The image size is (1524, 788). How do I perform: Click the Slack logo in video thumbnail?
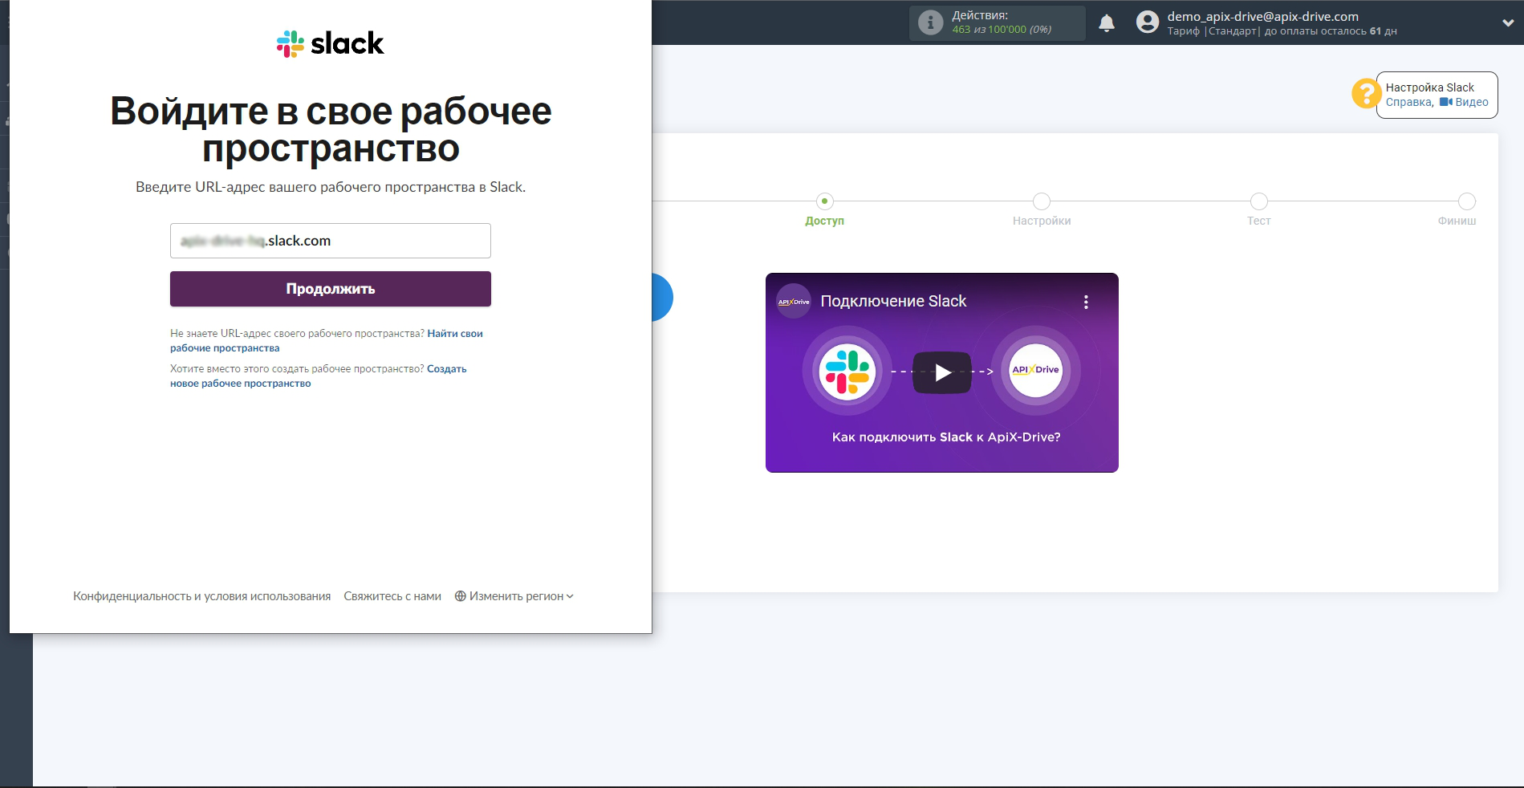pos(847,372)
